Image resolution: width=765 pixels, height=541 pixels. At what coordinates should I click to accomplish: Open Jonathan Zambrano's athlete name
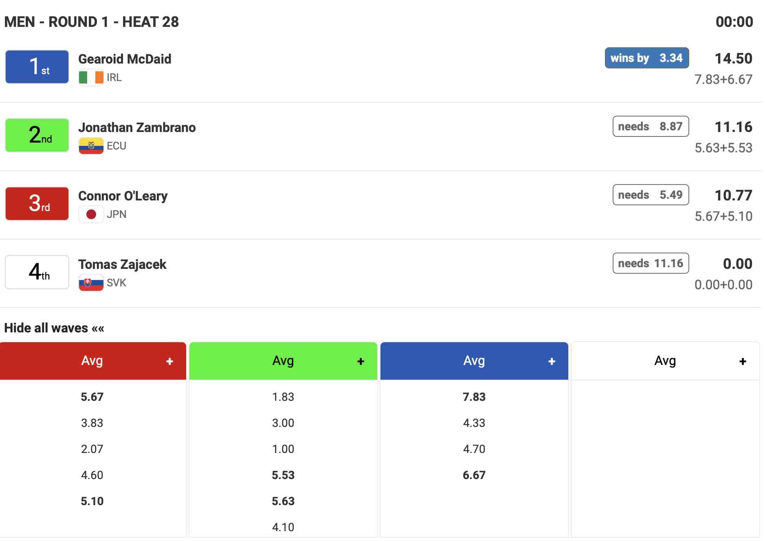137,128
